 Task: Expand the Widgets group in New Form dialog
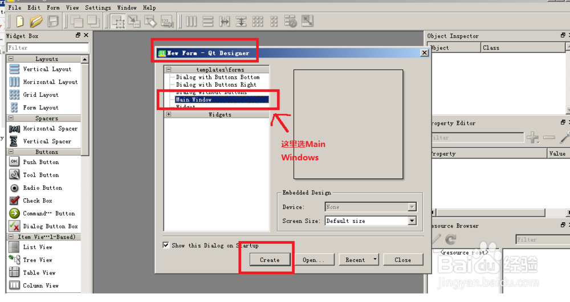[168, 114]
